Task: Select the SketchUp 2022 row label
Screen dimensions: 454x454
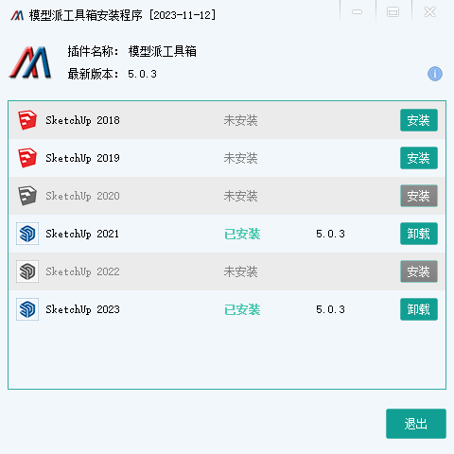Action: [x=82, y=271]
